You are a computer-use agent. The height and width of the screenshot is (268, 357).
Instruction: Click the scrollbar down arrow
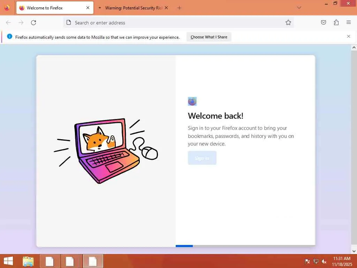point(354,251)
